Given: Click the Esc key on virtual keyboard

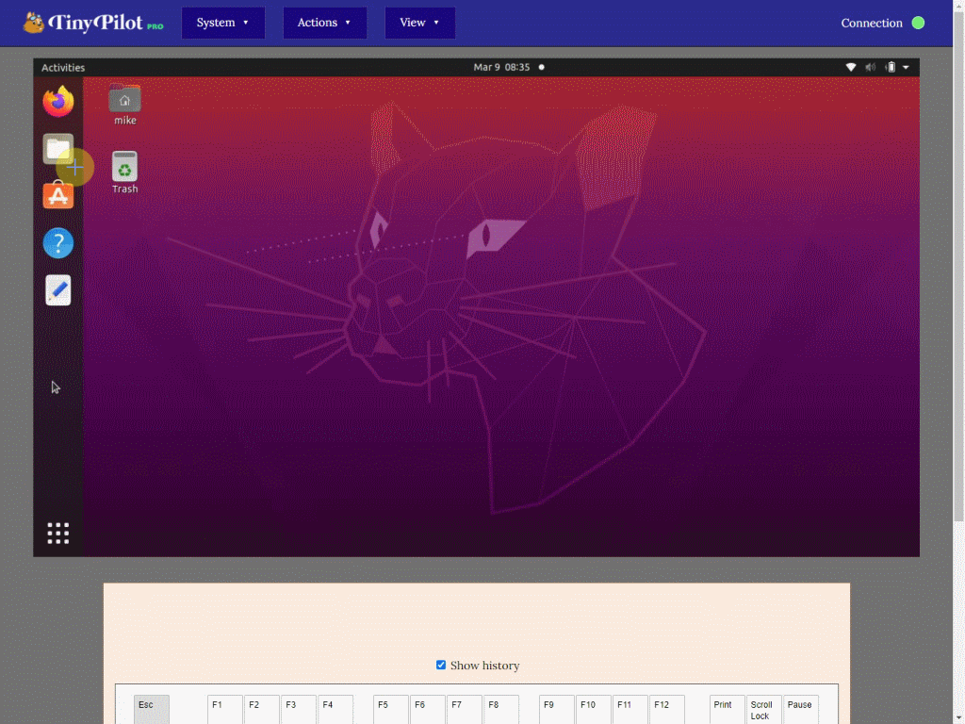Looking at the screenshot, I should pyautogui.click(x=152, y=710).
